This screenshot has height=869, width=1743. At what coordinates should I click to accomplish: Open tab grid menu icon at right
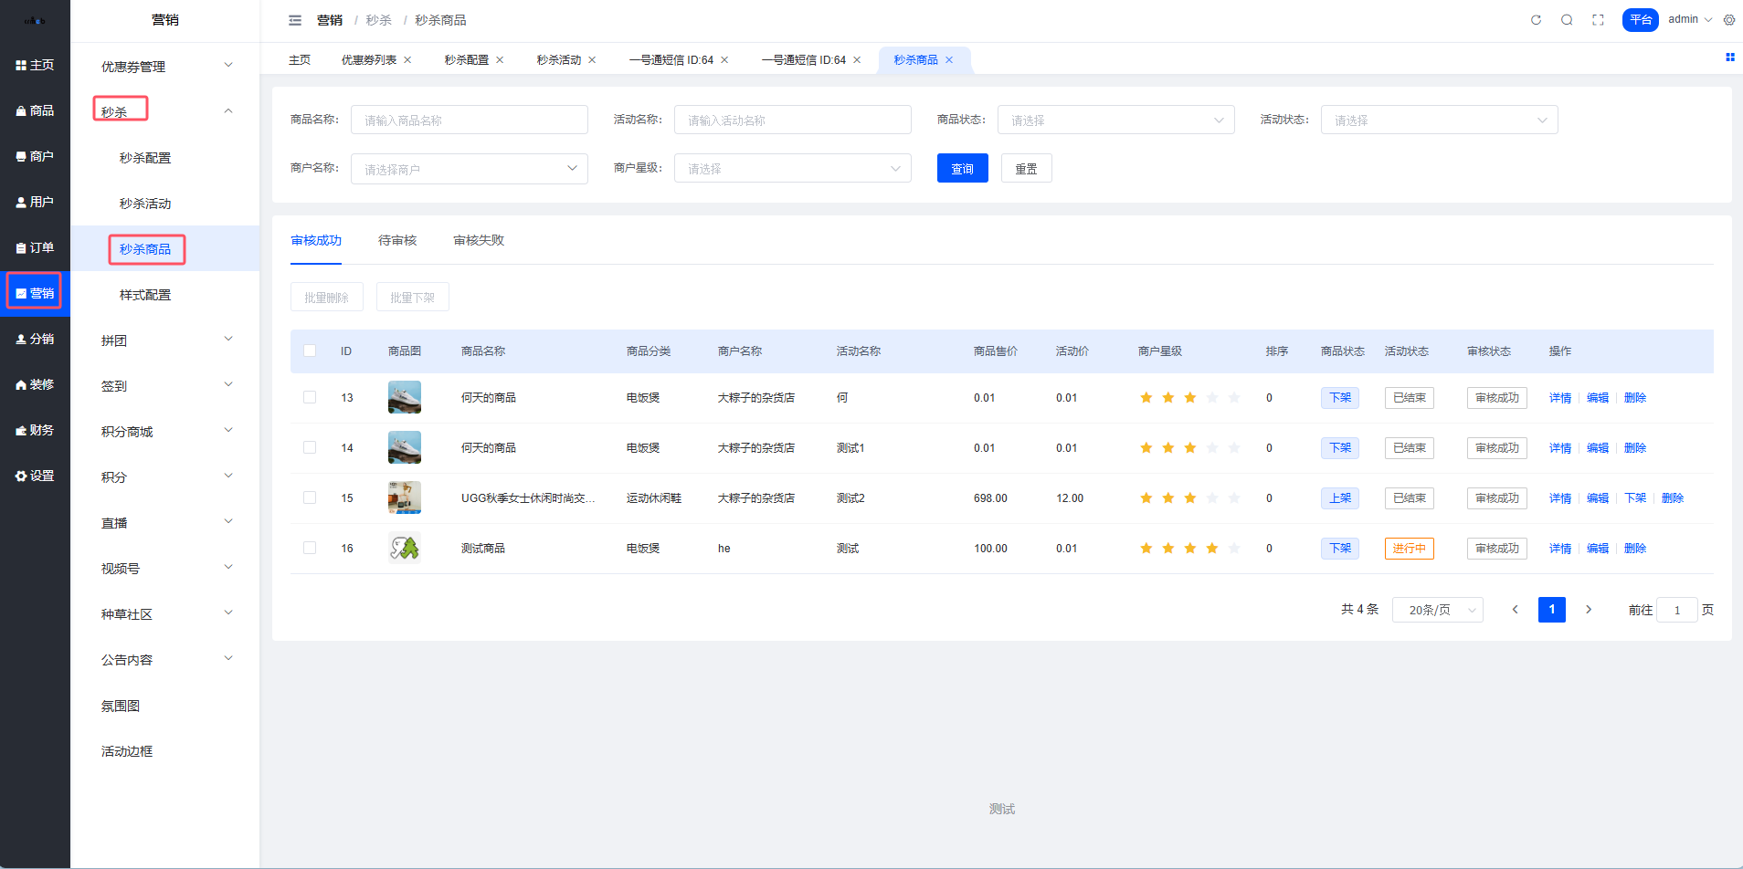(x=1729, y=58)
